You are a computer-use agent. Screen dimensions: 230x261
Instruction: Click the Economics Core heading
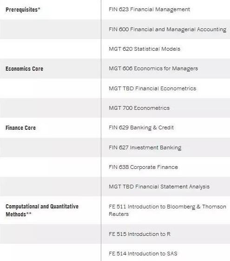[x=24, y=68]
